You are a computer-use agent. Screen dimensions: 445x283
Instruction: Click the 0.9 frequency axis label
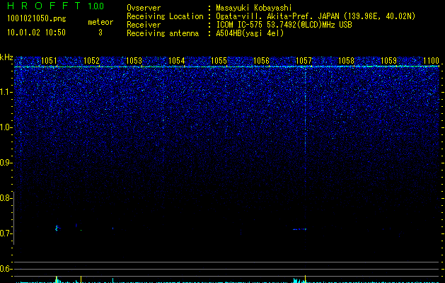tap(6, 163)
